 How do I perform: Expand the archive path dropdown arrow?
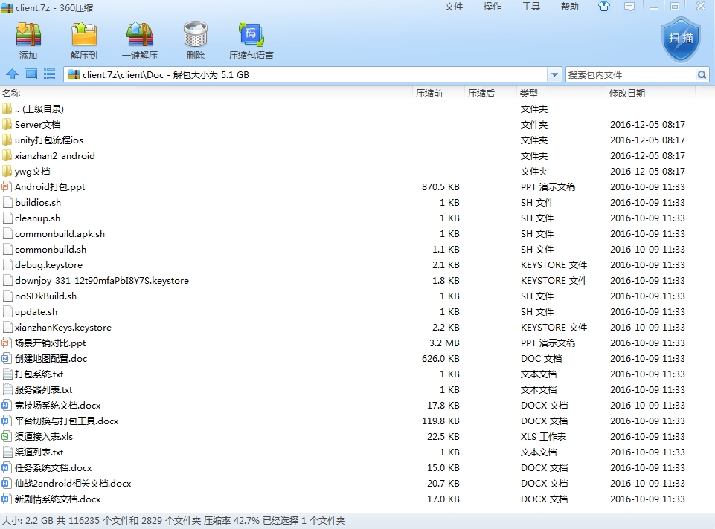click(x=554, y=74)
